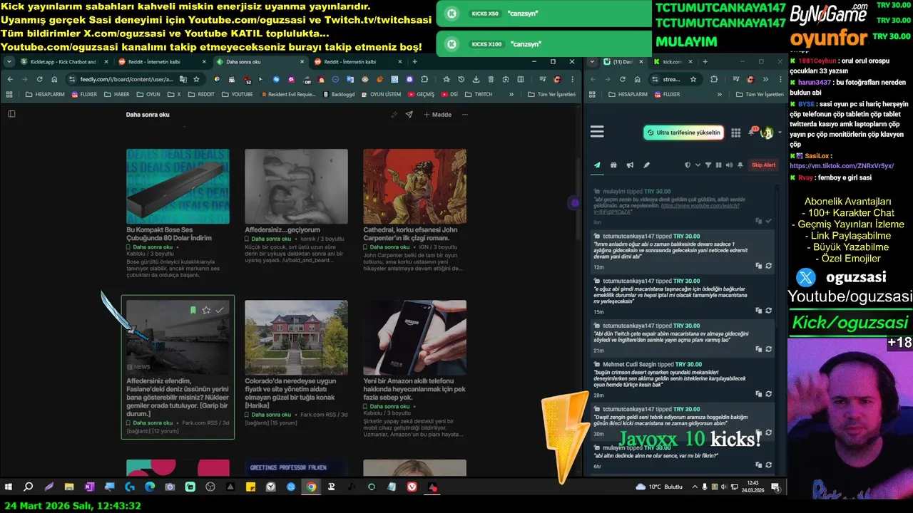Viewport: 913px width, 513px height.
Task: Open the filter funnel for activity feed
Action: pyautogui.click(x=708, y=165)
